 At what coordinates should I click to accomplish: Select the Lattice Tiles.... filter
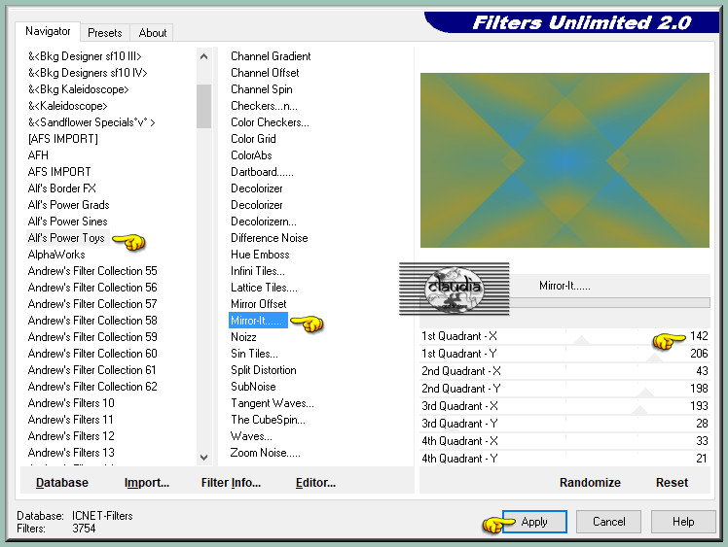click(x=264, y=288)
